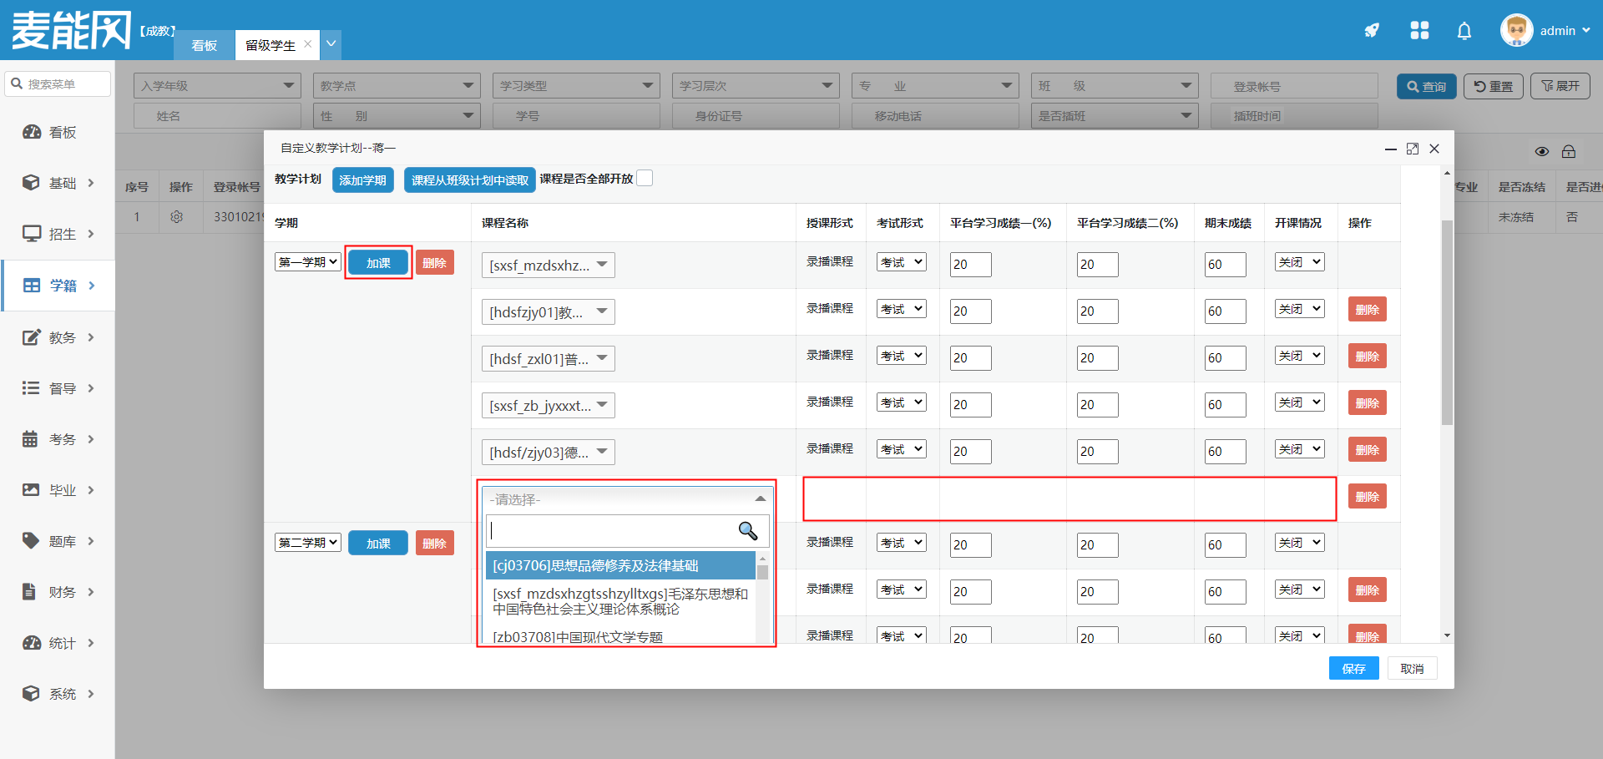The width and height of the screenshot is (1603, 759).
Task: Open the 第一学期 semester dropdown
Action: pyautogui.click(x=308, y=262)
